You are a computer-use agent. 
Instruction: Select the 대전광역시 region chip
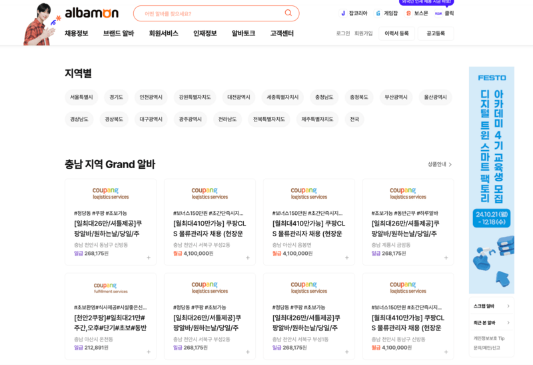[239, 97]
